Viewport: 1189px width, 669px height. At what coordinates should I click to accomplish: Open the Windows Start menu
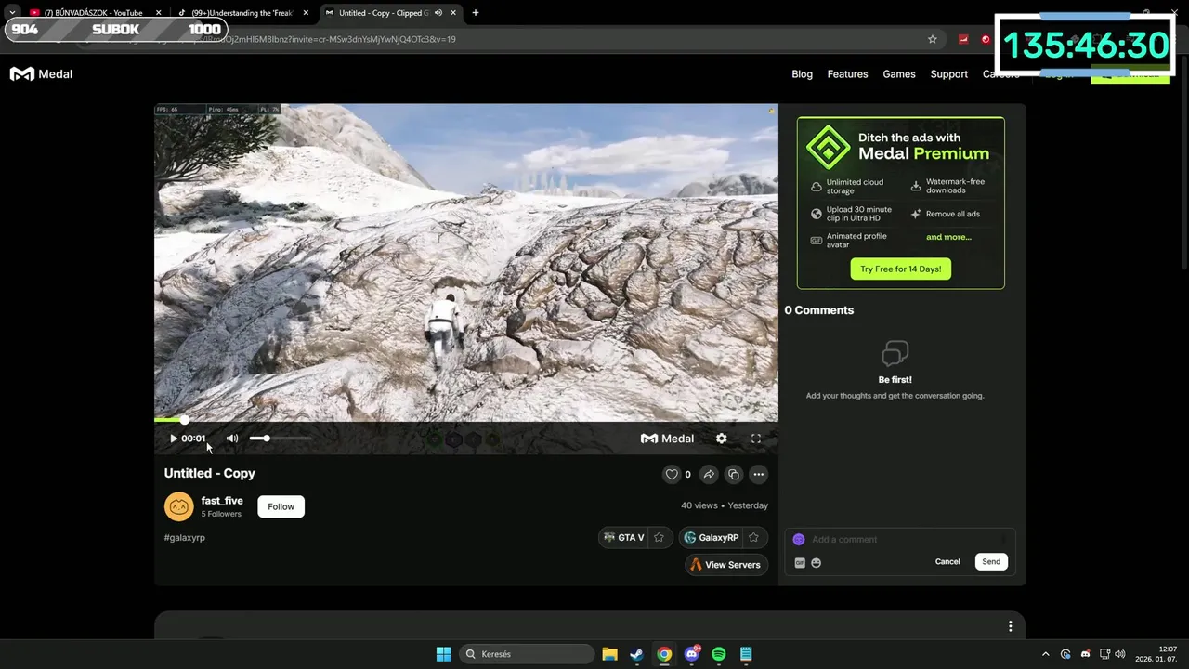click(444, 654)
